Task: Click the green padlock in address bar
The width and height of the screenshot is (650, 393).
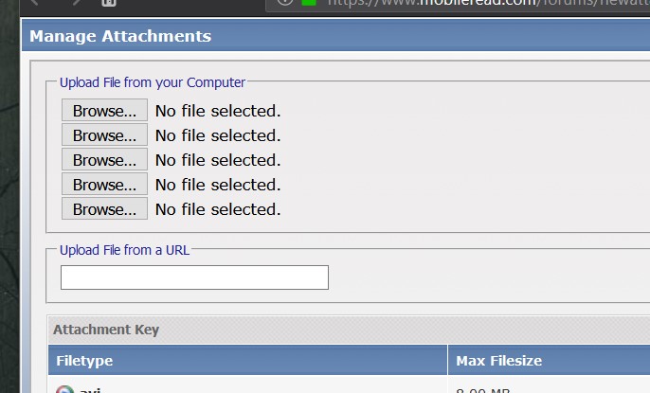Action: 309,3
